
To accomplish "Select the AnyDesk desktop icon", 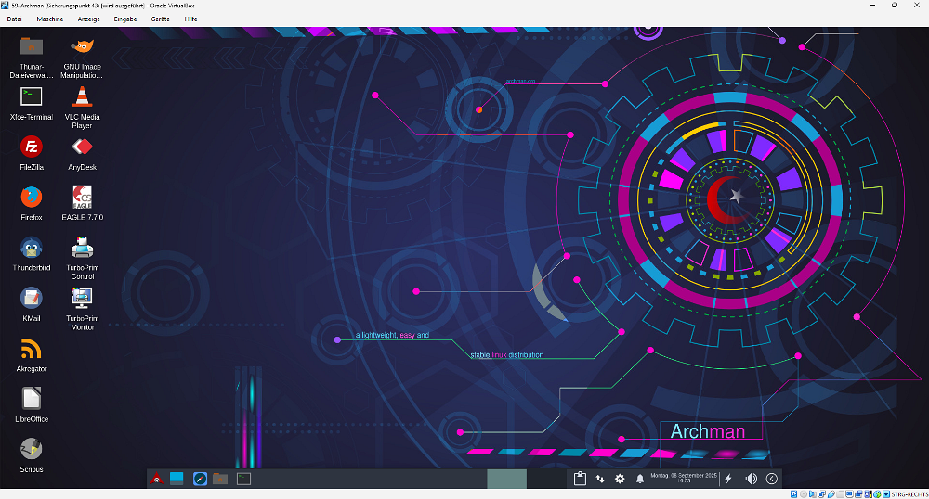I will pos(83,147).
